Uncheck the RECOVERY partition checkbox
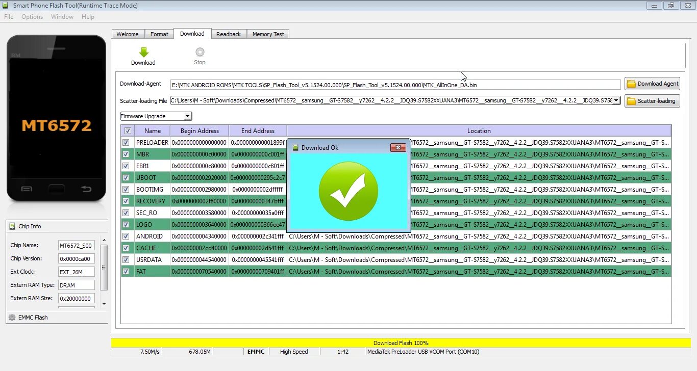This screenshot has height=371, width=697. point(126,201)
